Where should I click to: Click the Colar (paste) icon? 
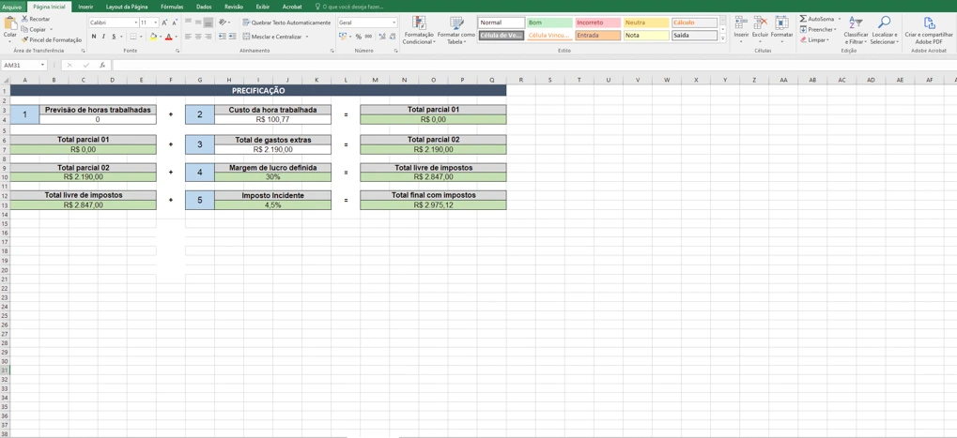pyautogui.click(x=9, y=24)
